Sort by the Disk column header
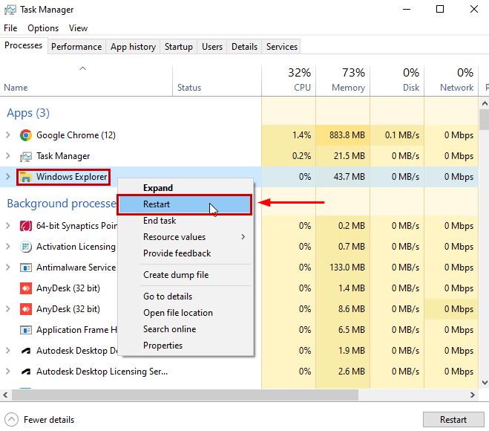Image resolution: width=489 pixels, height=431 pixels. click(397, 80)
